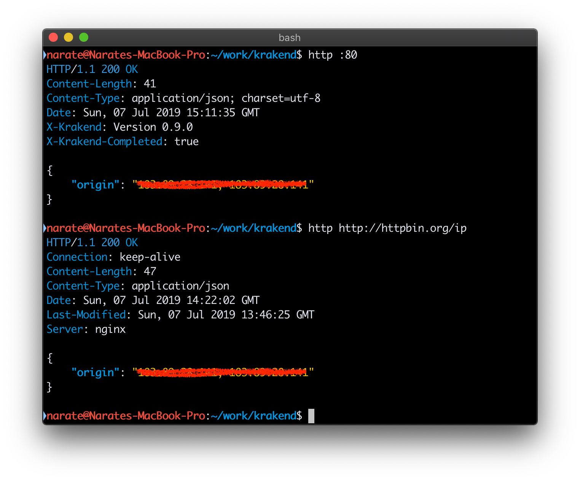
Task: Click the closing brace of second JSON response
Action: pos(49,387)
